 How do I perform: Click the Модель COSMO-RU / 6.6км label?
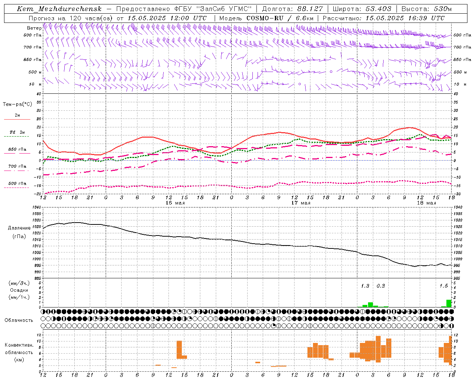(x=266, y=18)
